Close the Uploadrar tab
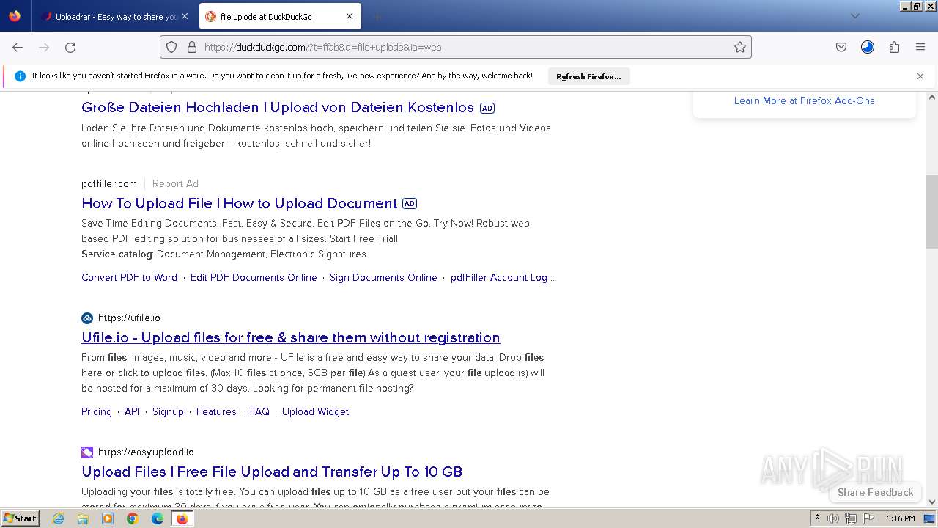This screenshot has height=528, width=938. (184, 16)
